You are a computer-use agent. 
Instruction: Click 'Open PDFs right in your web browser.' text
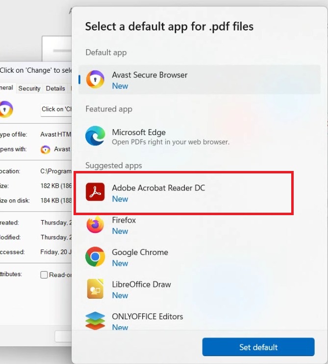click(171, 142)
